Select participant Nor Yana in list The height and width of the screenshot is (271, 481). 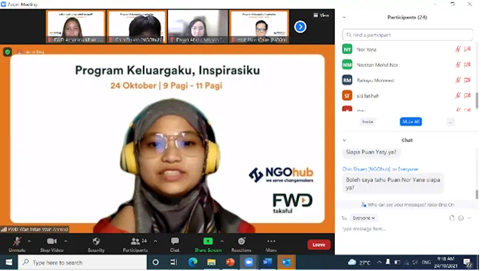407,49
